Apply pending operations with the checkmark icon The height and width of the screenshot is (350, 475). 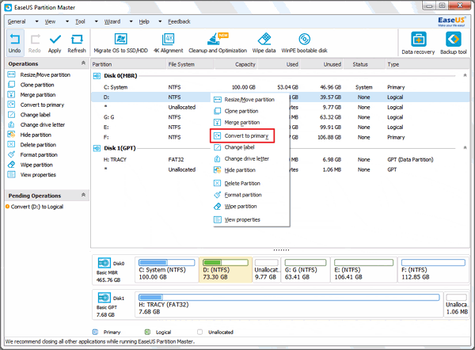(55, 44)
